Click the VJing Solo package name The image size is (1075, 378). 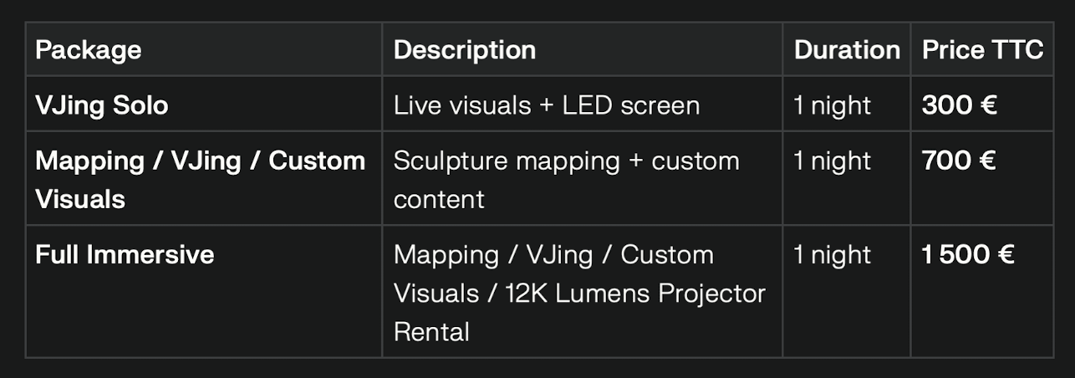[x=102, y=105]
